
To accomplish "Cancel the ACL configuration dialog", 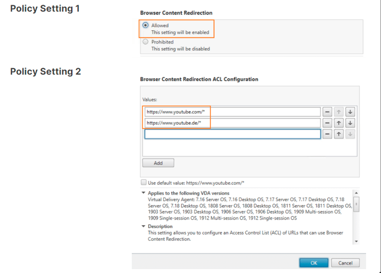I will tap(345, 263).
